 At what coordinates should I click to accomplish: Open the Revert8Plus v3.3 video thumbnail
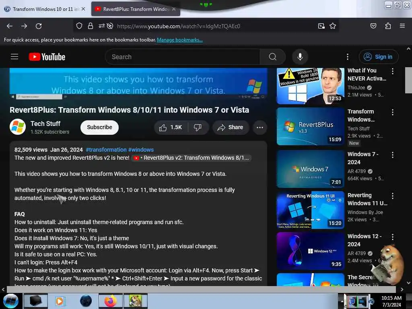[310, 126]
